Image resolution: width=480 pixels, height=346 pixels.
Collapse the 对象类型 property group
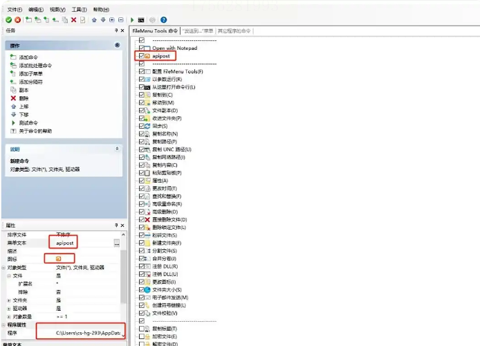3,268
